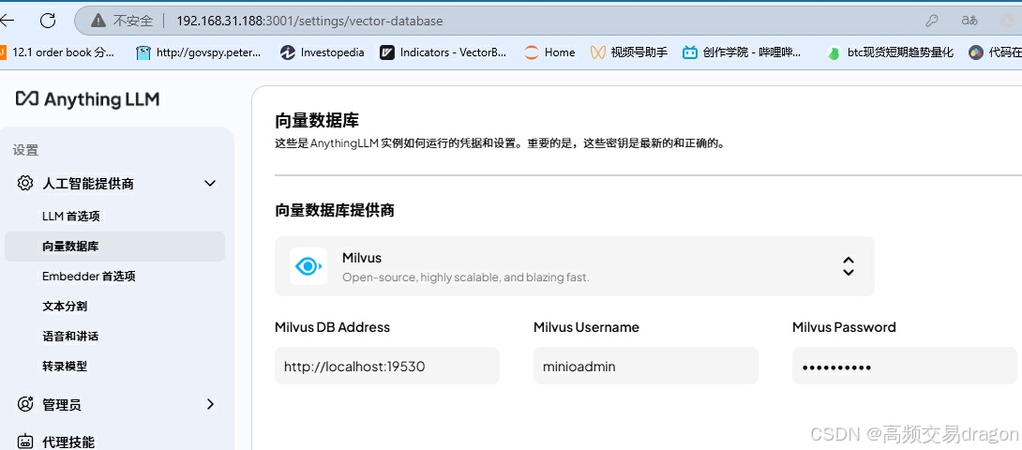Click the 管理员 user icon
Screen dimensions: 1022x450
coord(24,404)
